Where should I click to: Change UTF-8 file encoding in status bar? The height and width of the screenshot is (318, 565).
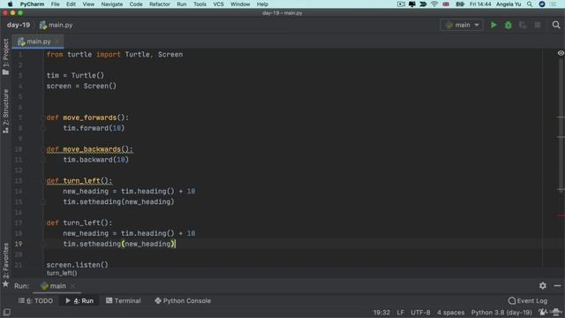[x=420, y=312]
